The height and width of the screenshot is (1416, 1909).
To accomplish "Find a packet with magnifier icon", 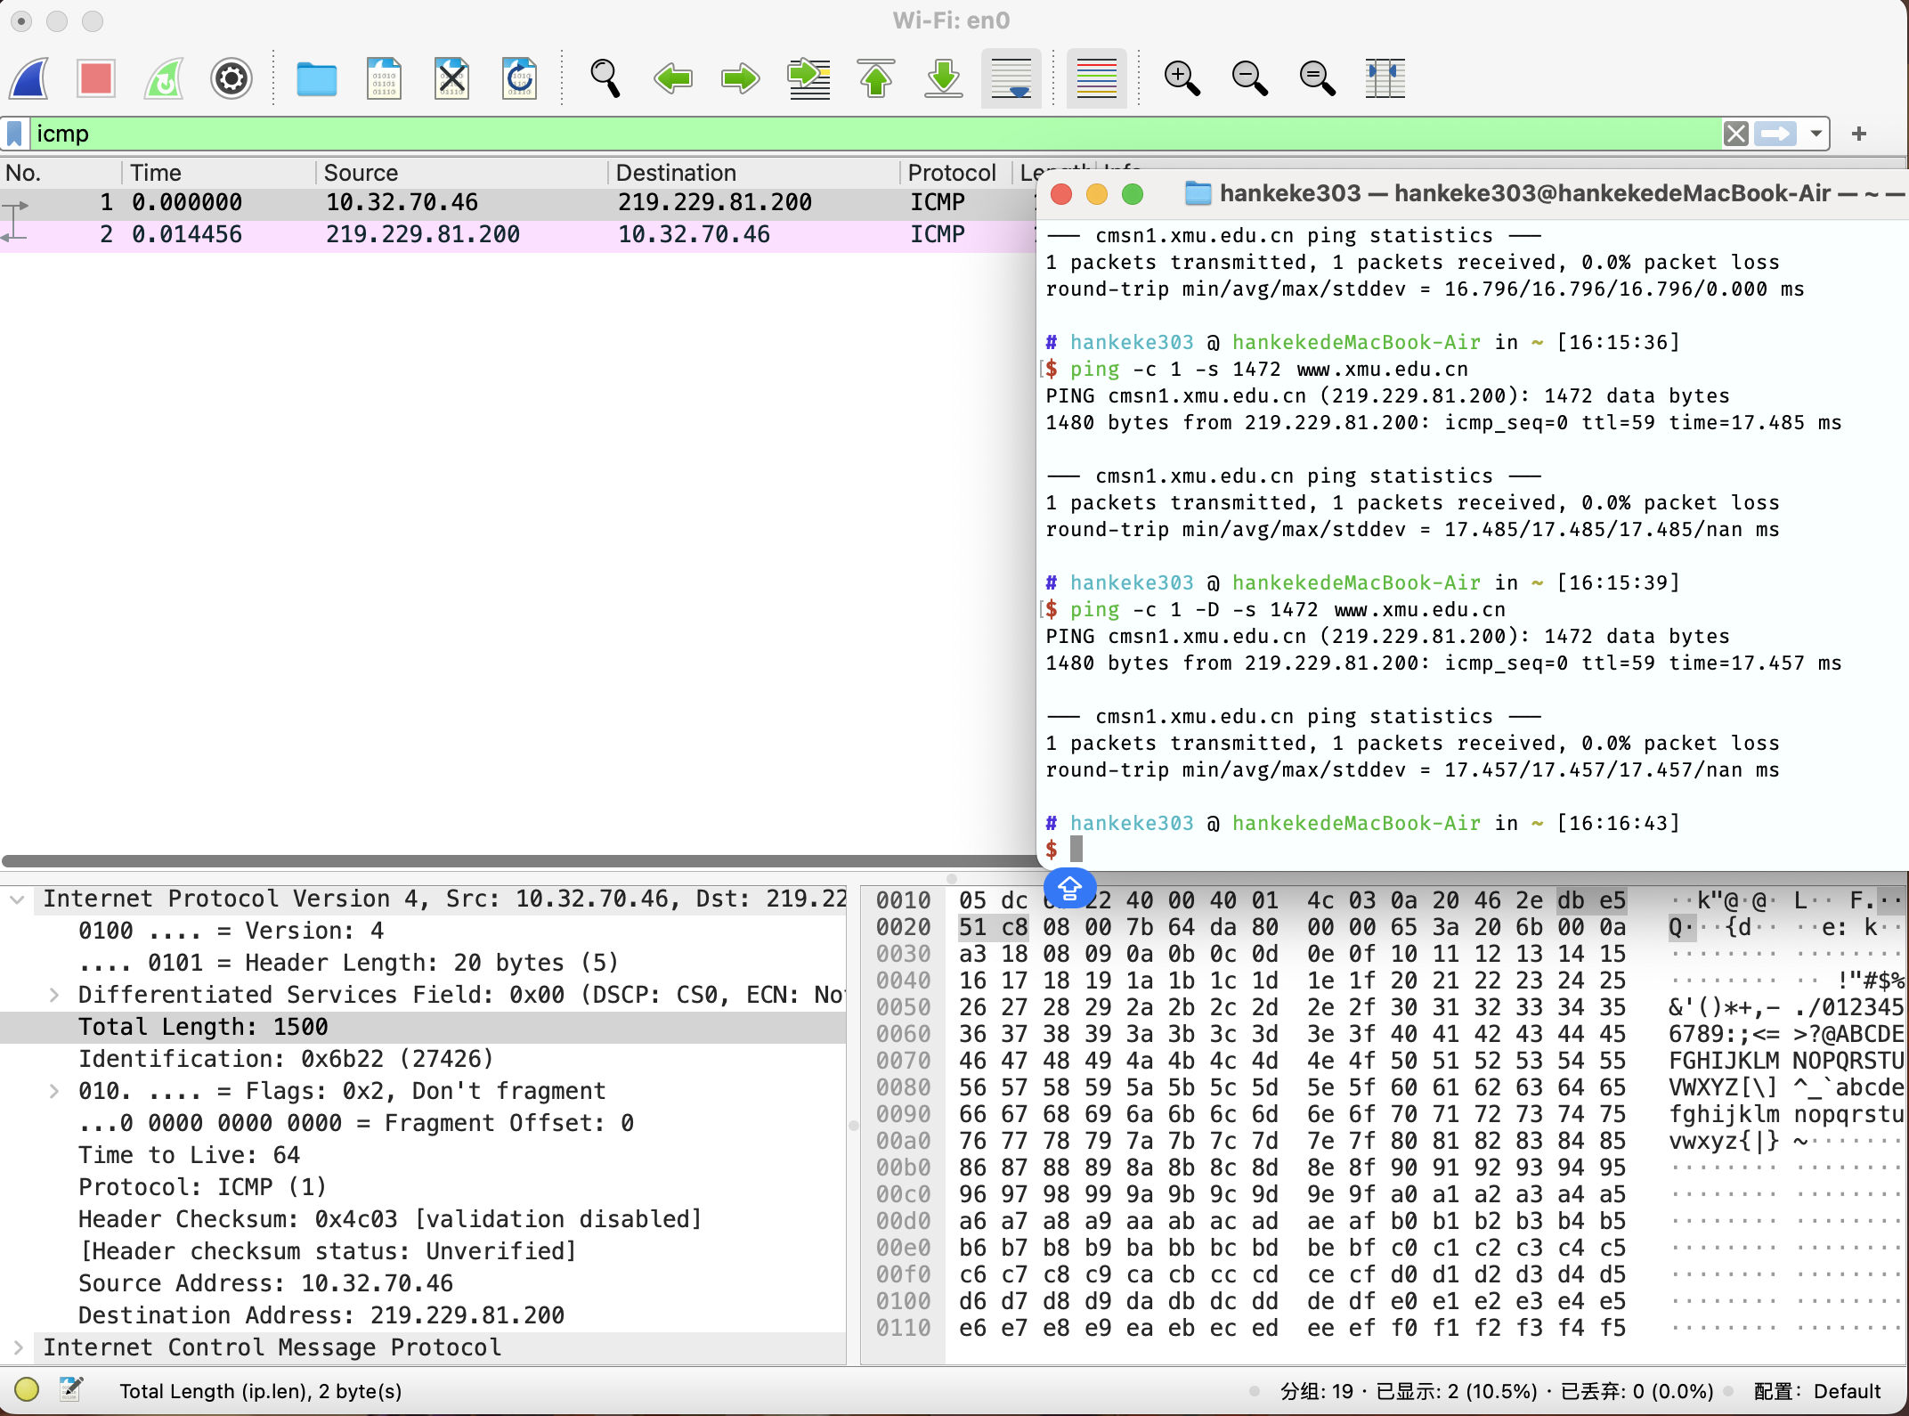I will (605, 78).
